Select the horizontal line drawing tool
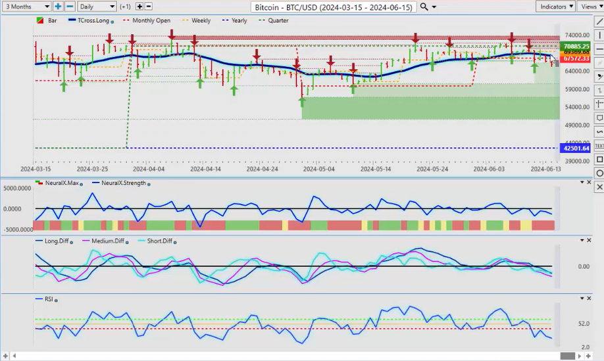Viewport: 604px width, 361px height. 599,49
